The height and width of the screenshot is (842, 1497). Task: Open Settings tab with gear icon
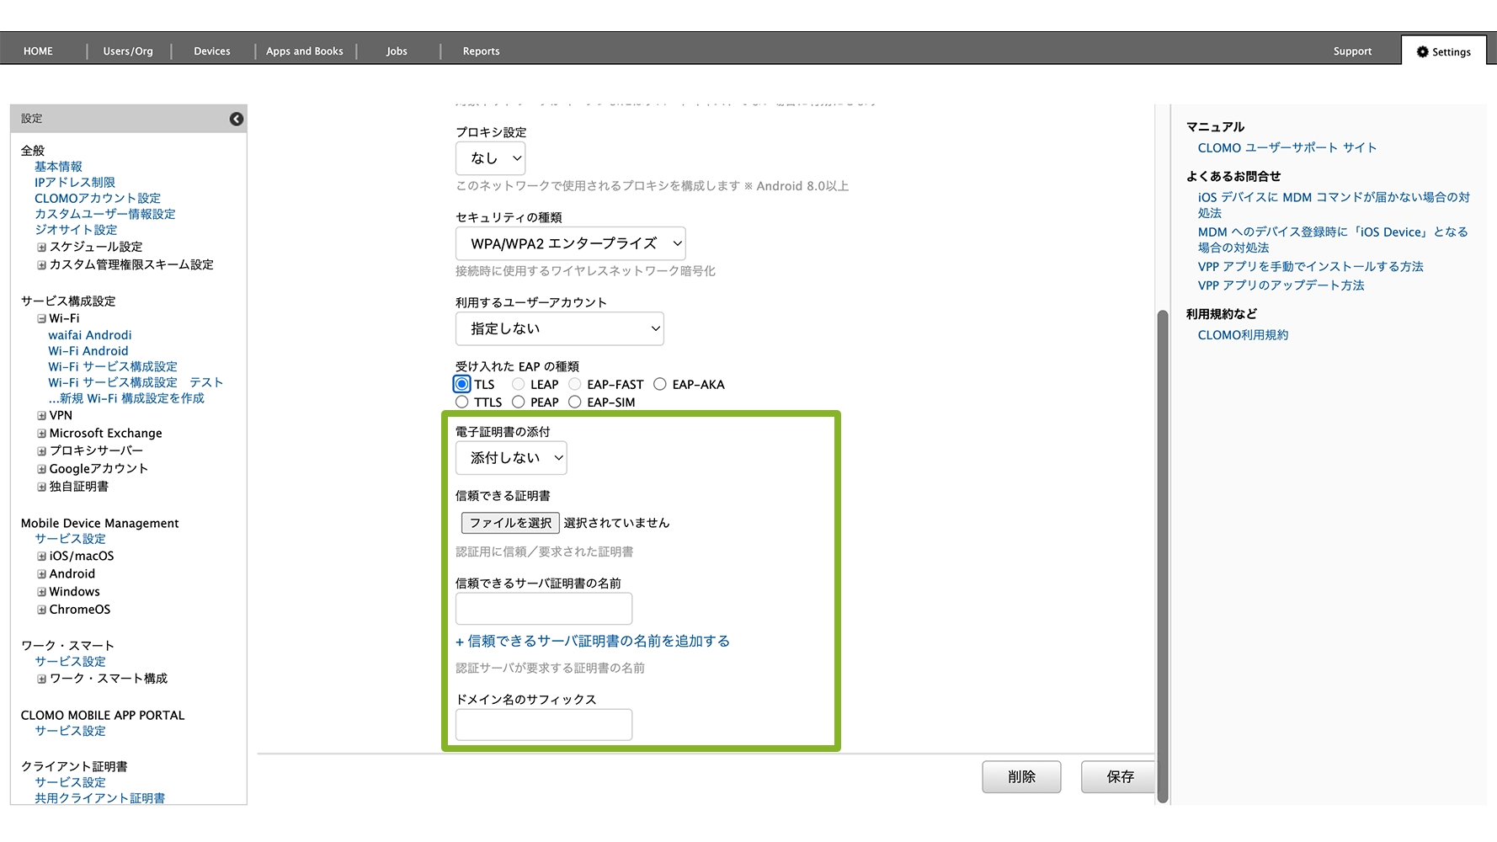point(1443,51)
